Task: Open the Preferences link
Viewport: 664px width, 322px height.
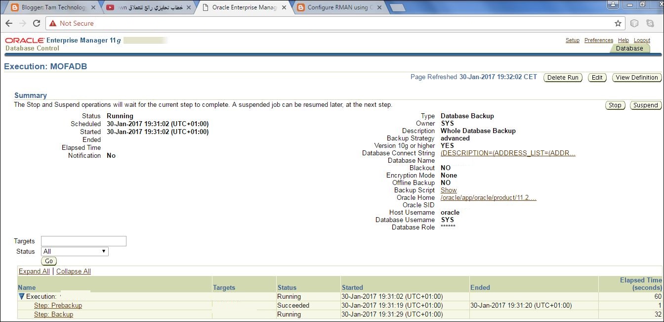Action: pyautogui.click(x=599, y=40)
